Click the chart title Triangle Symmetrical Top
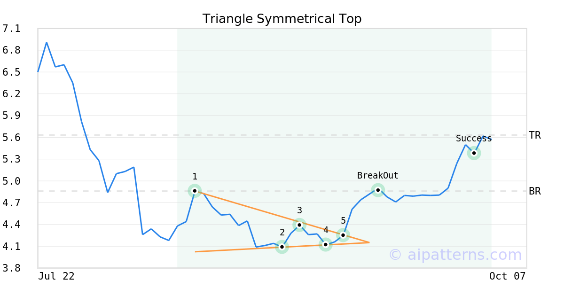 282,19
